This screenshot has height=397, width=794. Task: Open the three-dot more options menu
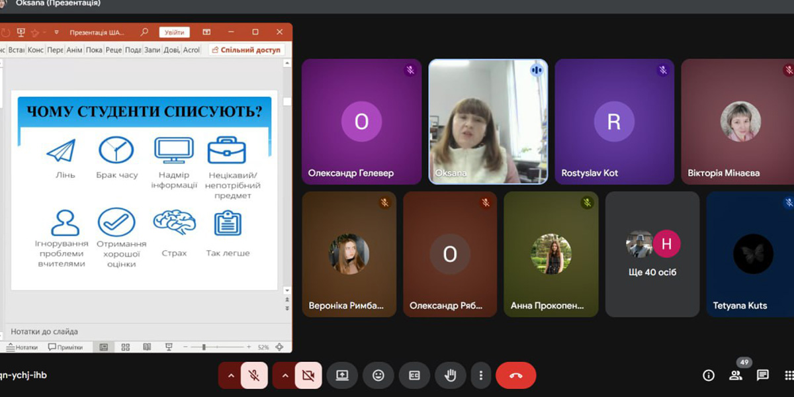coord(481,375)
